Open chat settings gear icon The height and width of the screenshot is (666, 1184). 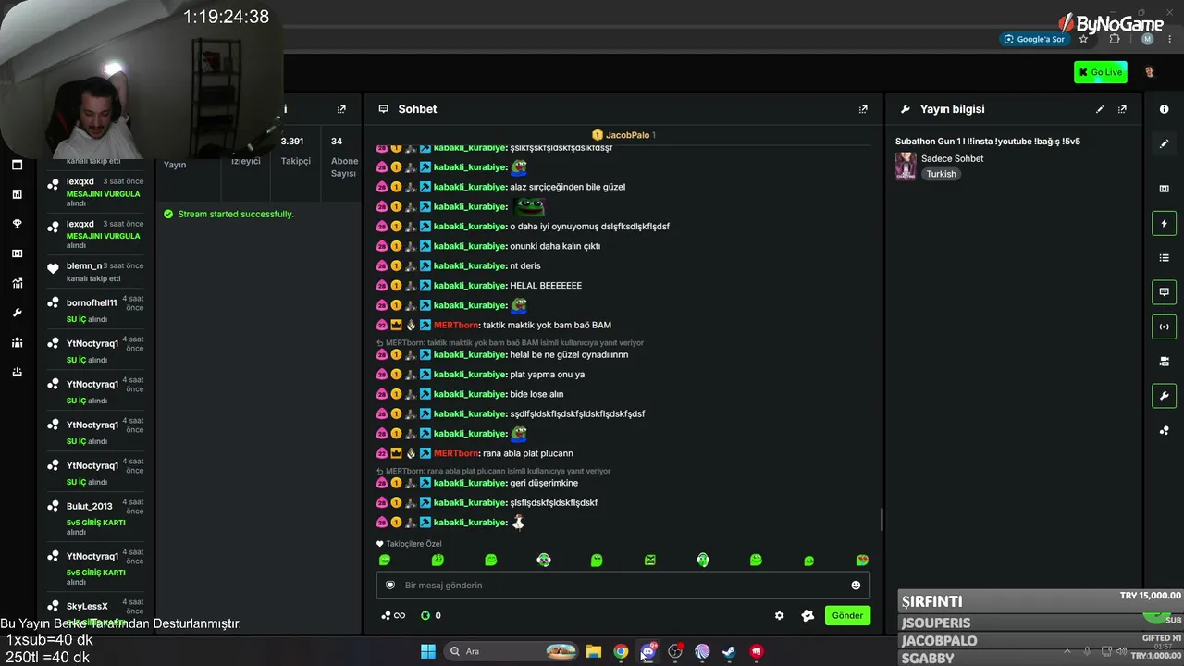click(779, 615)
